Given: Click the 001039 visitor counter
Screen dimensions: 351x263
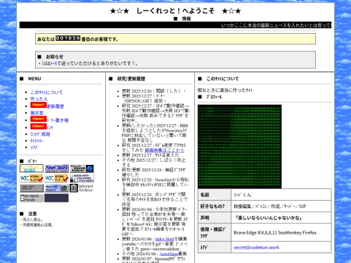Looking at the screenshot, I should tap(68, 38).
